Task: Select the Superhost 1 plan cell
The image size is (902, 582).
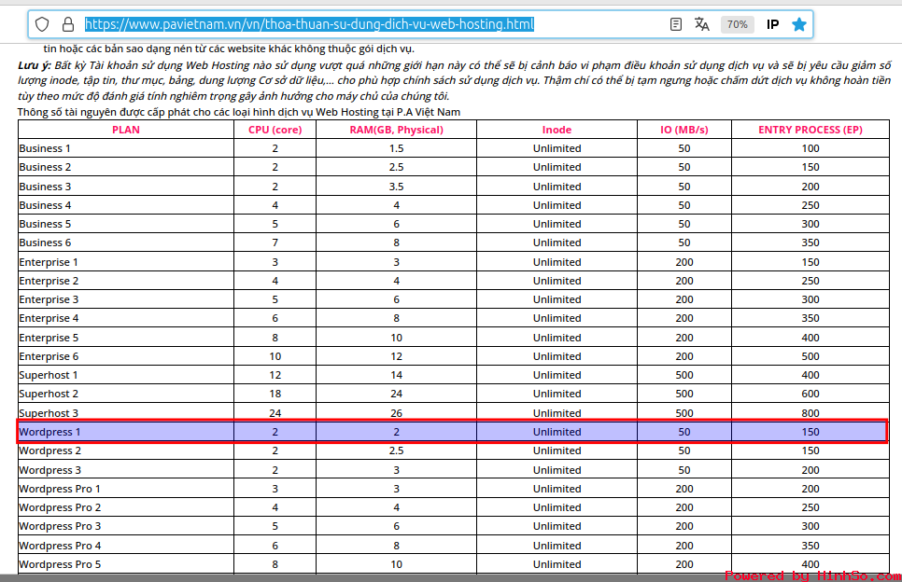Action: (x=126, y=375)
